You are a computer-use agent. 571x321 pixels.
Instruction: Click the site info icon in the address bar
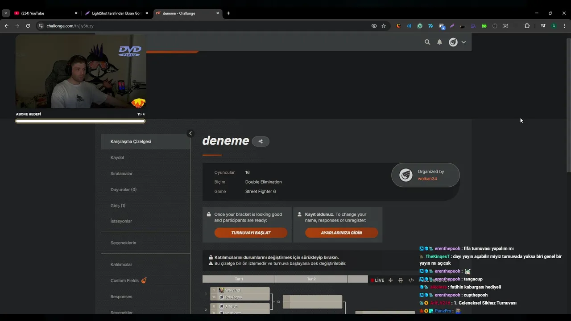pos(41,26)
